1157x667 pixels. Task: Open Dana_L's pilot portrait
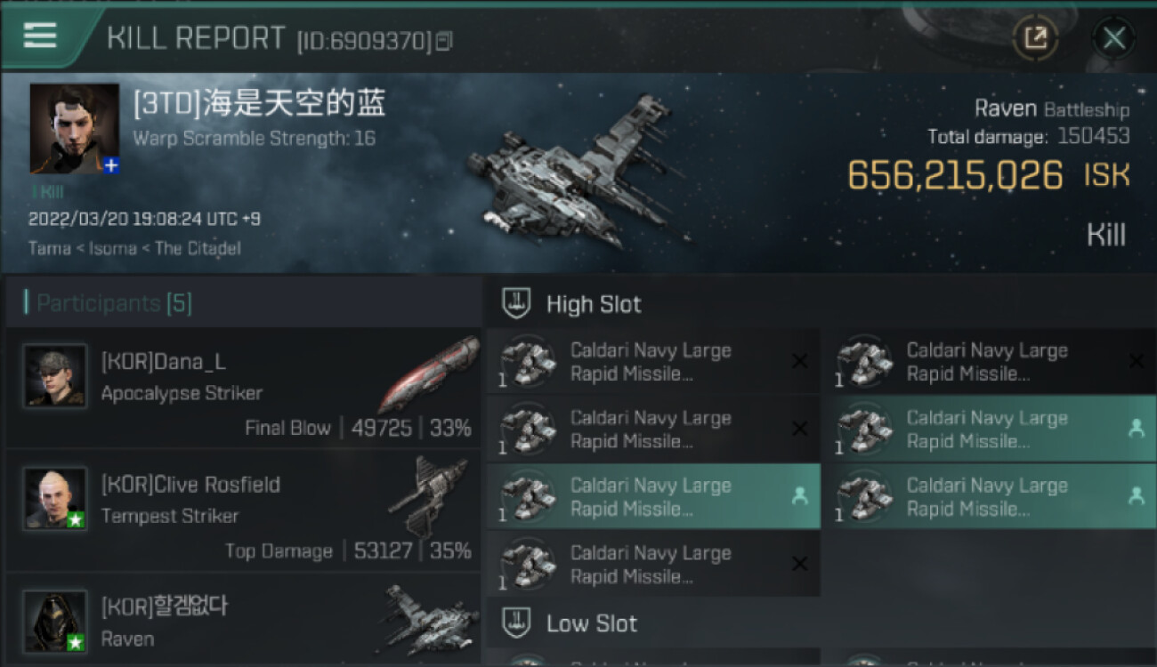coord(55,376)
